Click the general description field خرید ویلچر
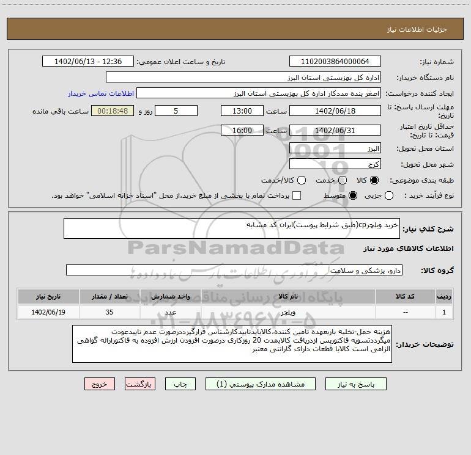Image resolution: width=471 pixels, height=455 pixels. point(232,228)
